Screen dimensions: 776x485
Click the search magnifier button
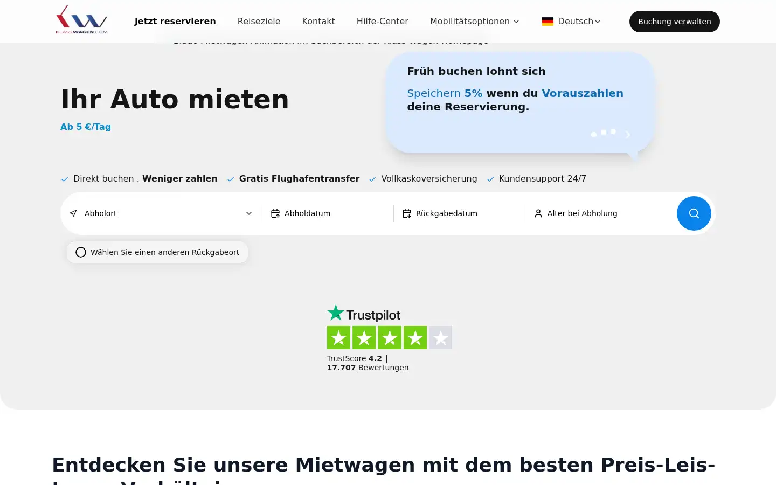tap(694, 213)
